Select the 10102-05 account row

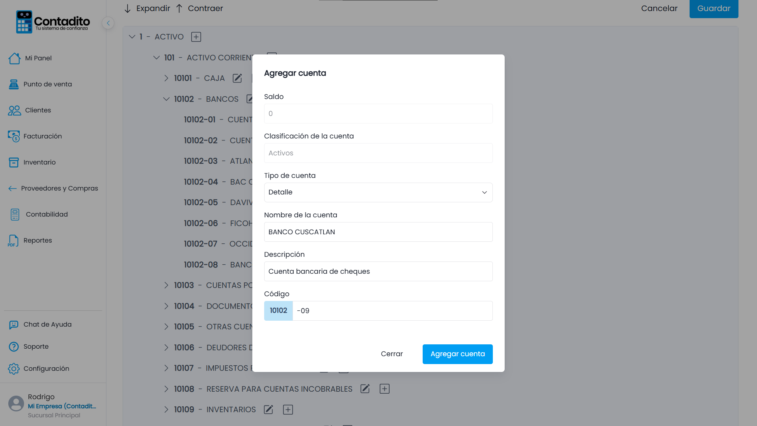tap(218, 202)
